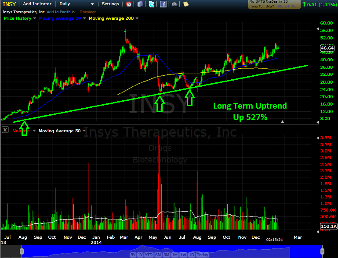The width and height of the screenshot is (338, 258).
Task: Click the blue overview timeline area
Action: coord(172,251)
